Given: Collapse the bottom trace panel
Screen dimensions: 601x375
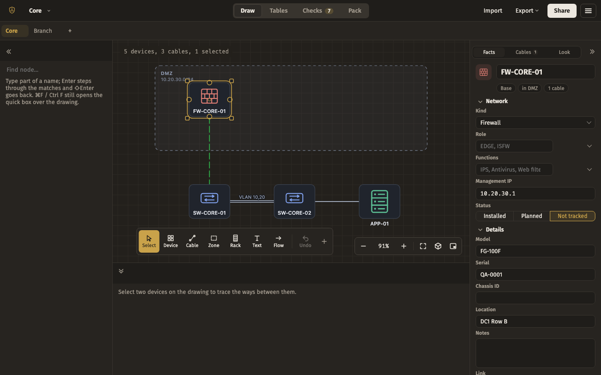Looking at the screenshot, I should tap(121, 271).
